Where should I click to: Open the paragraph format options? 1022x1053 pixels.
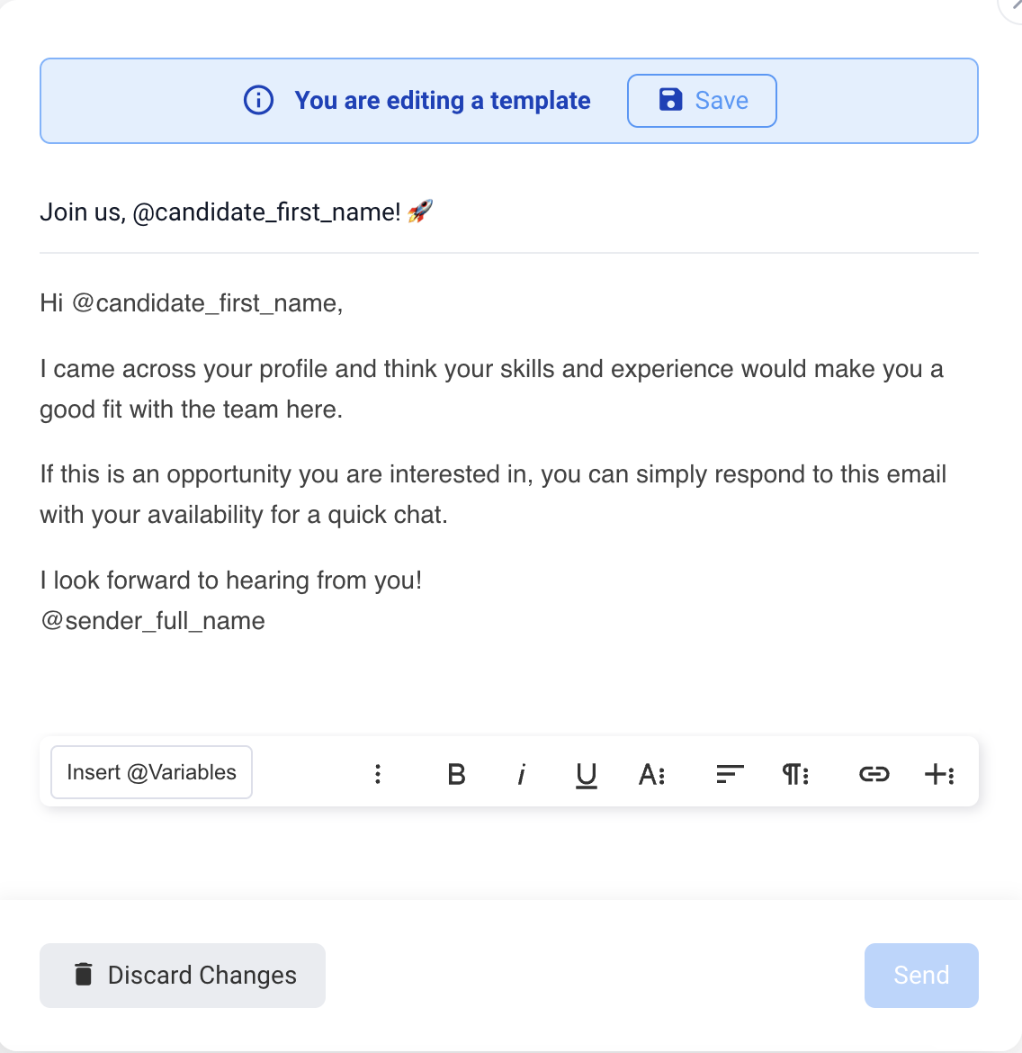[x=795, y=774]
